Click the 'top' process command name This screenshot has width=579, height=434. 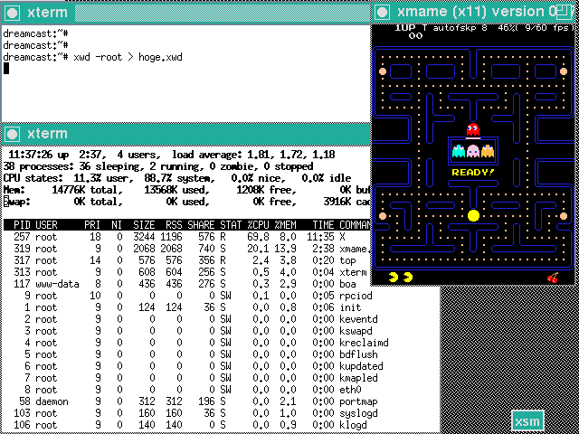pos(347,261)
